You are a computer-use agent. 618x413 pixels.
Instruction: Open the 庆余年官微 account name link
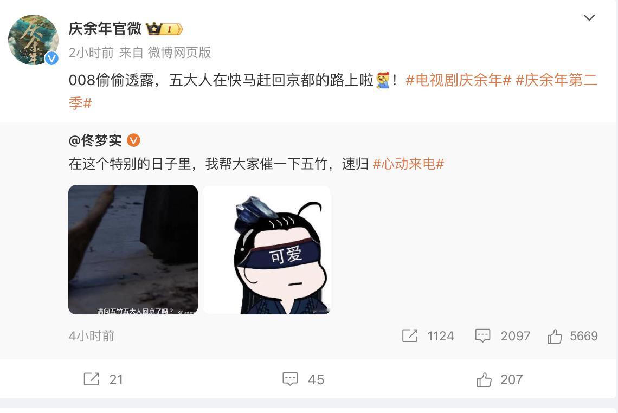coord(105,28)
